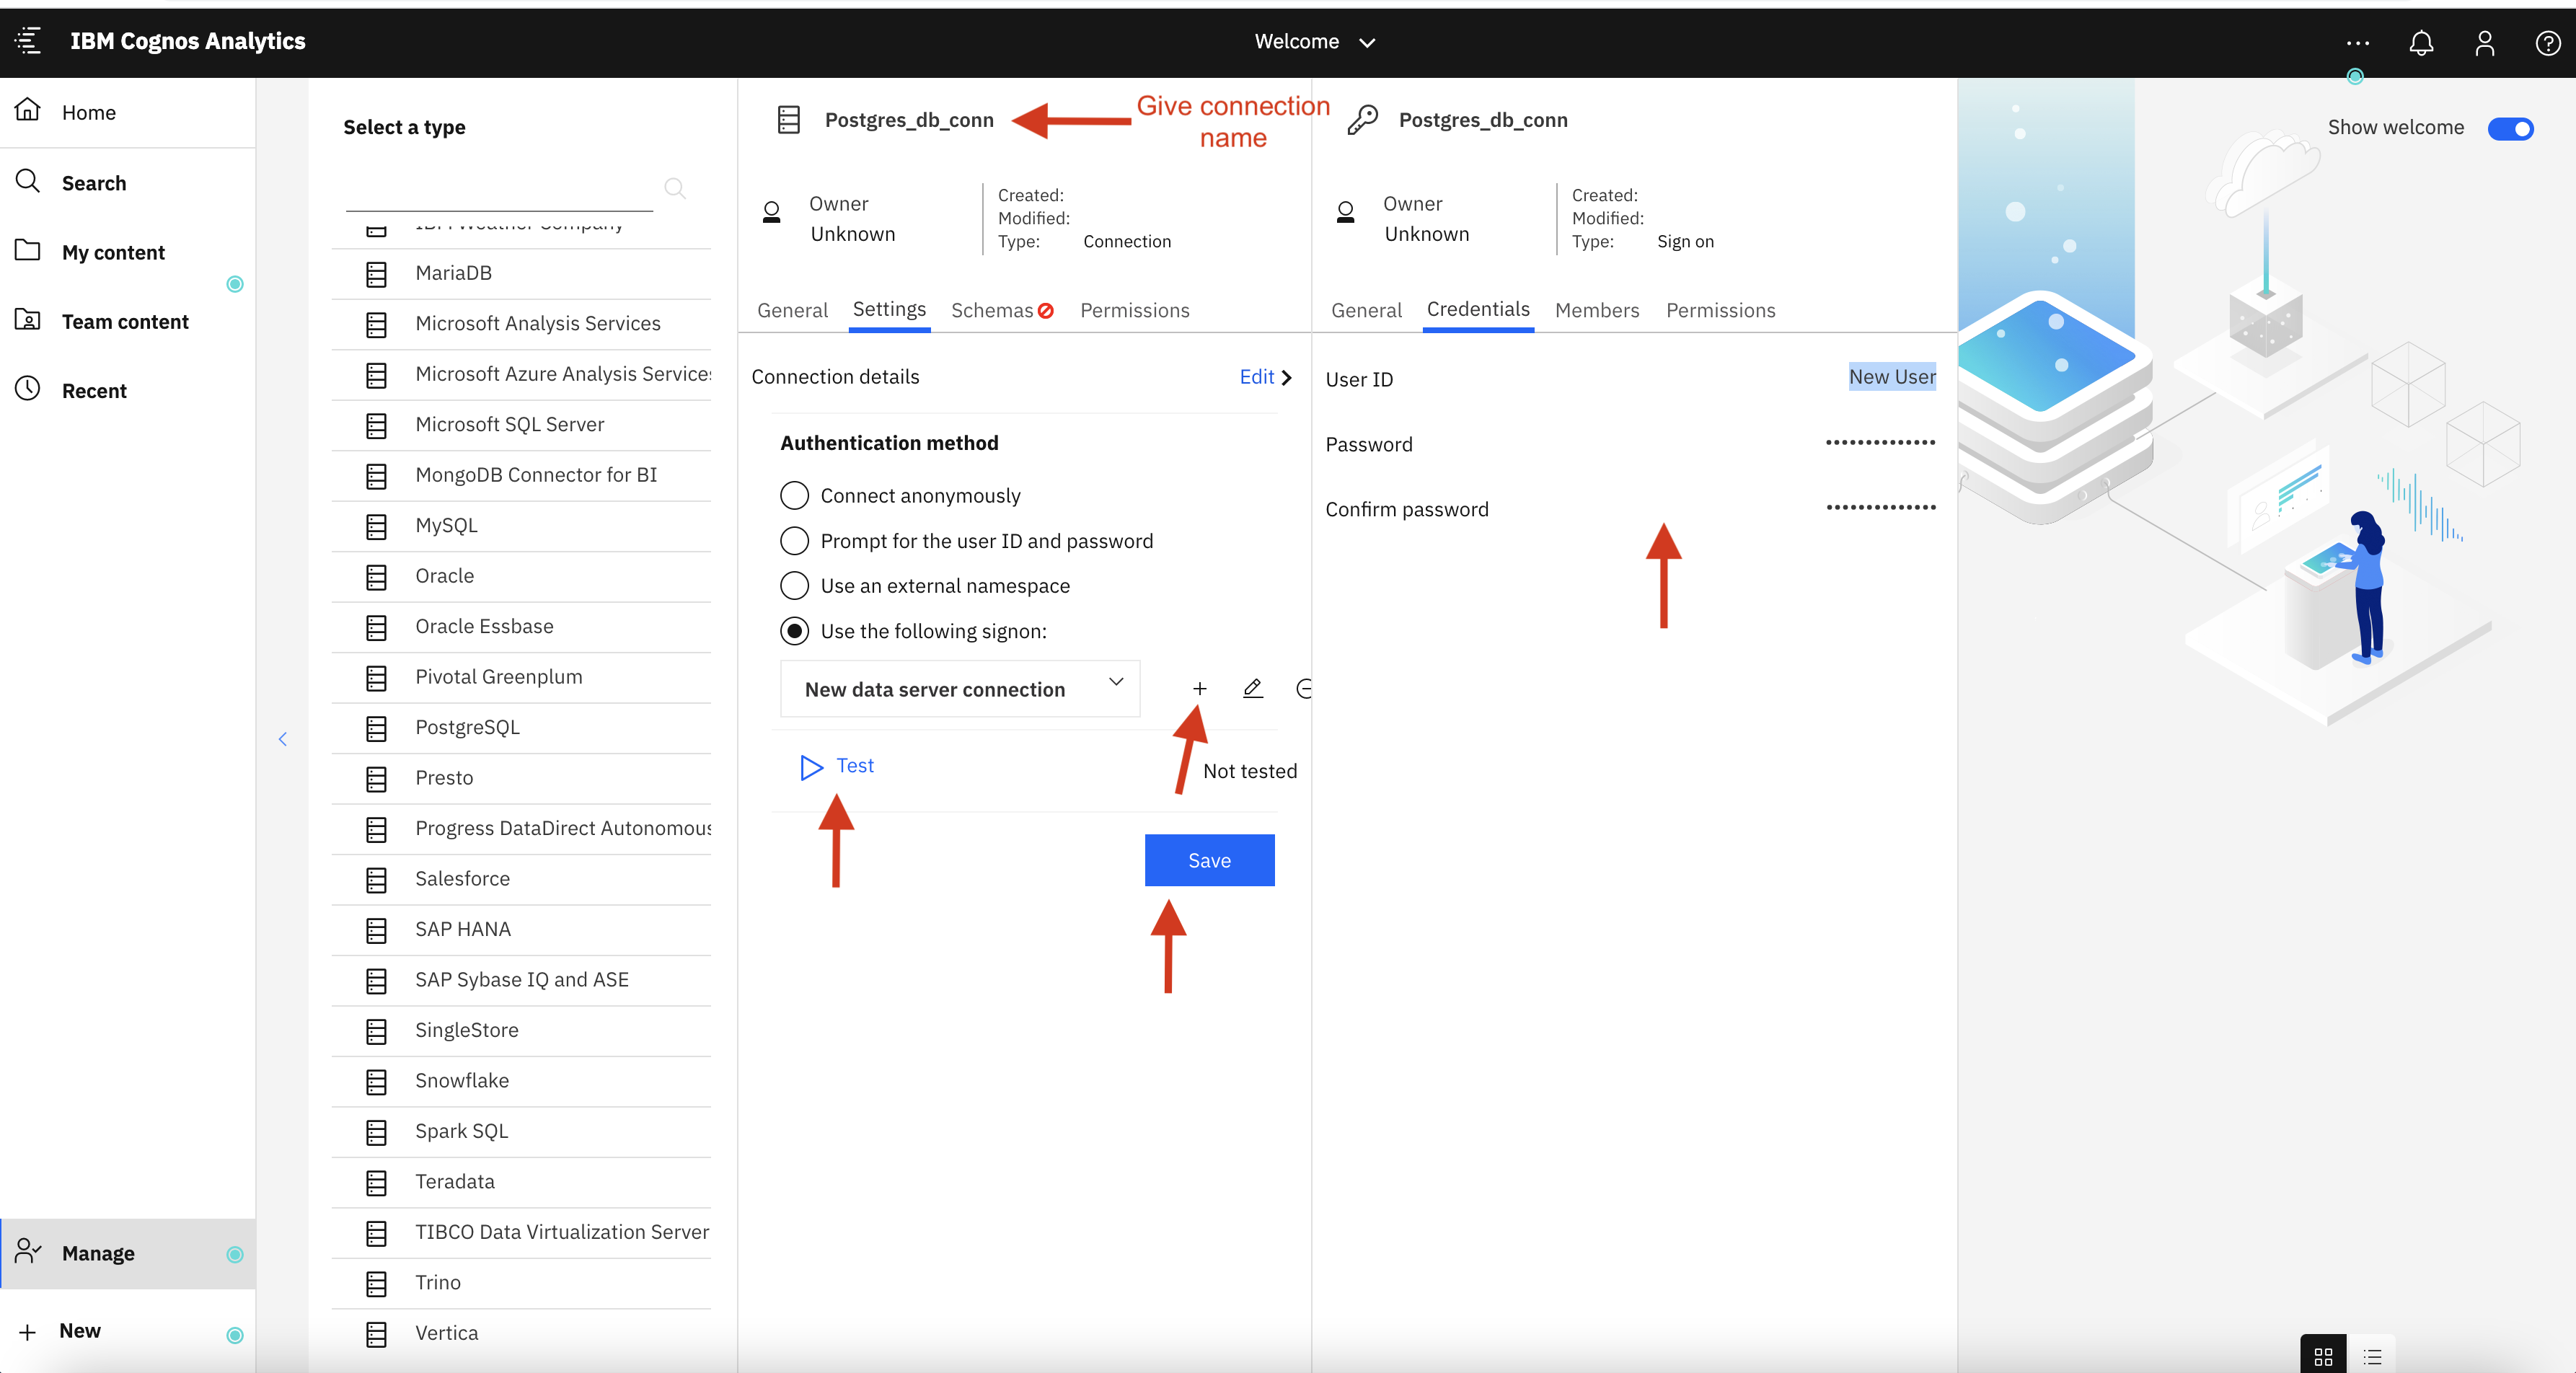Click the pencil edit signon icon
Viewport: 2576px width, 1373px height.
pyautogui.click(x=1252, y=688)
